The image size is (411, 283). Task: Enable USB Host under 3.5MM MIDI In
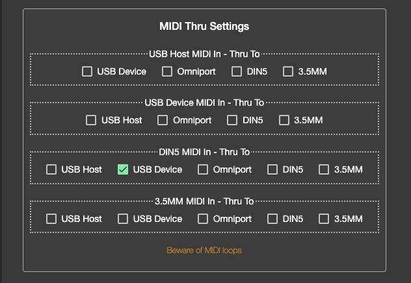coord(51,219)
